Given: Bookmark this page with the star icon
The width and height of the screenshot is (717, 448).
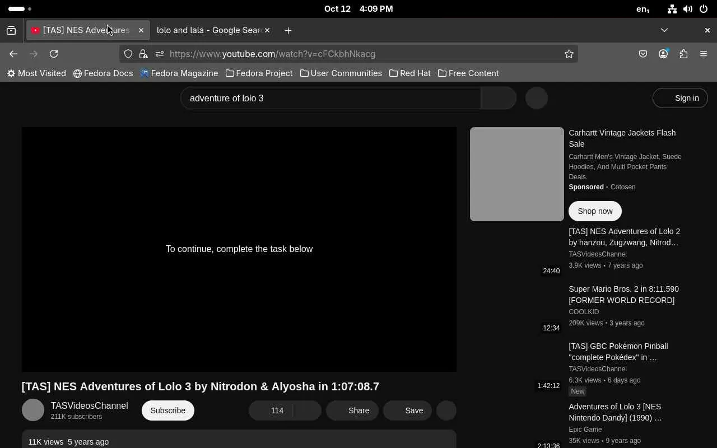Looking at the screenshot, I should 569,54.
